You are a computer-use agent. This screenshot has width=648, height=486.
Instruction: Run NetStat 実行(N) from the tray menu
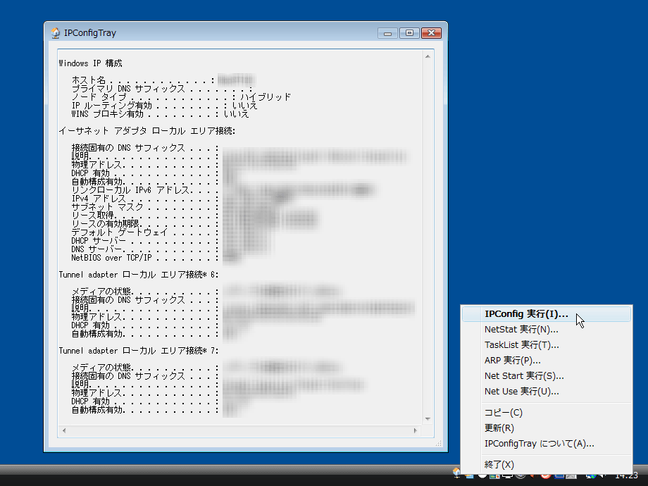point(521,330)
